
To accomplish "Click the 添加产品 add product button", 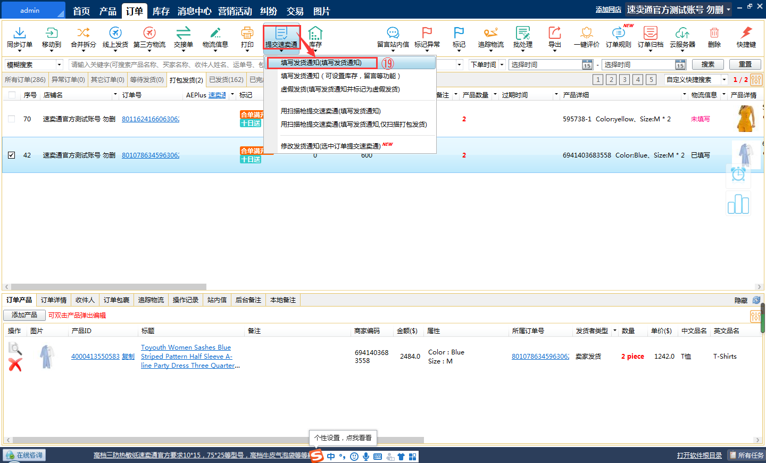I will point(24,315).
